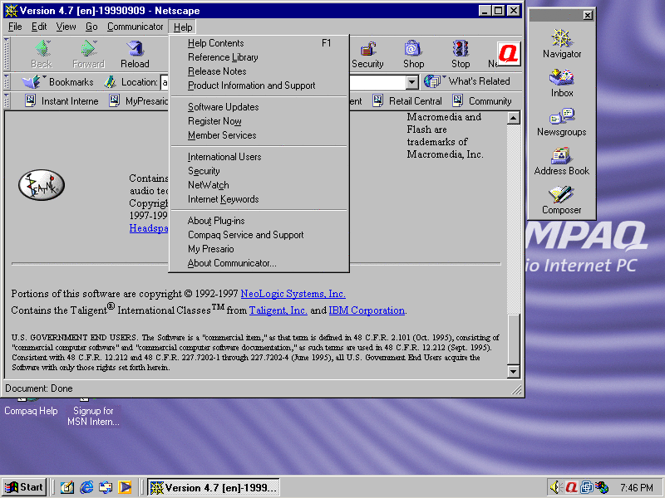Choose Reference Library in the Help menu
Image resolution: width=665 pixels, height=498 pixels.
pyautogui.click(x=259, y=57)
